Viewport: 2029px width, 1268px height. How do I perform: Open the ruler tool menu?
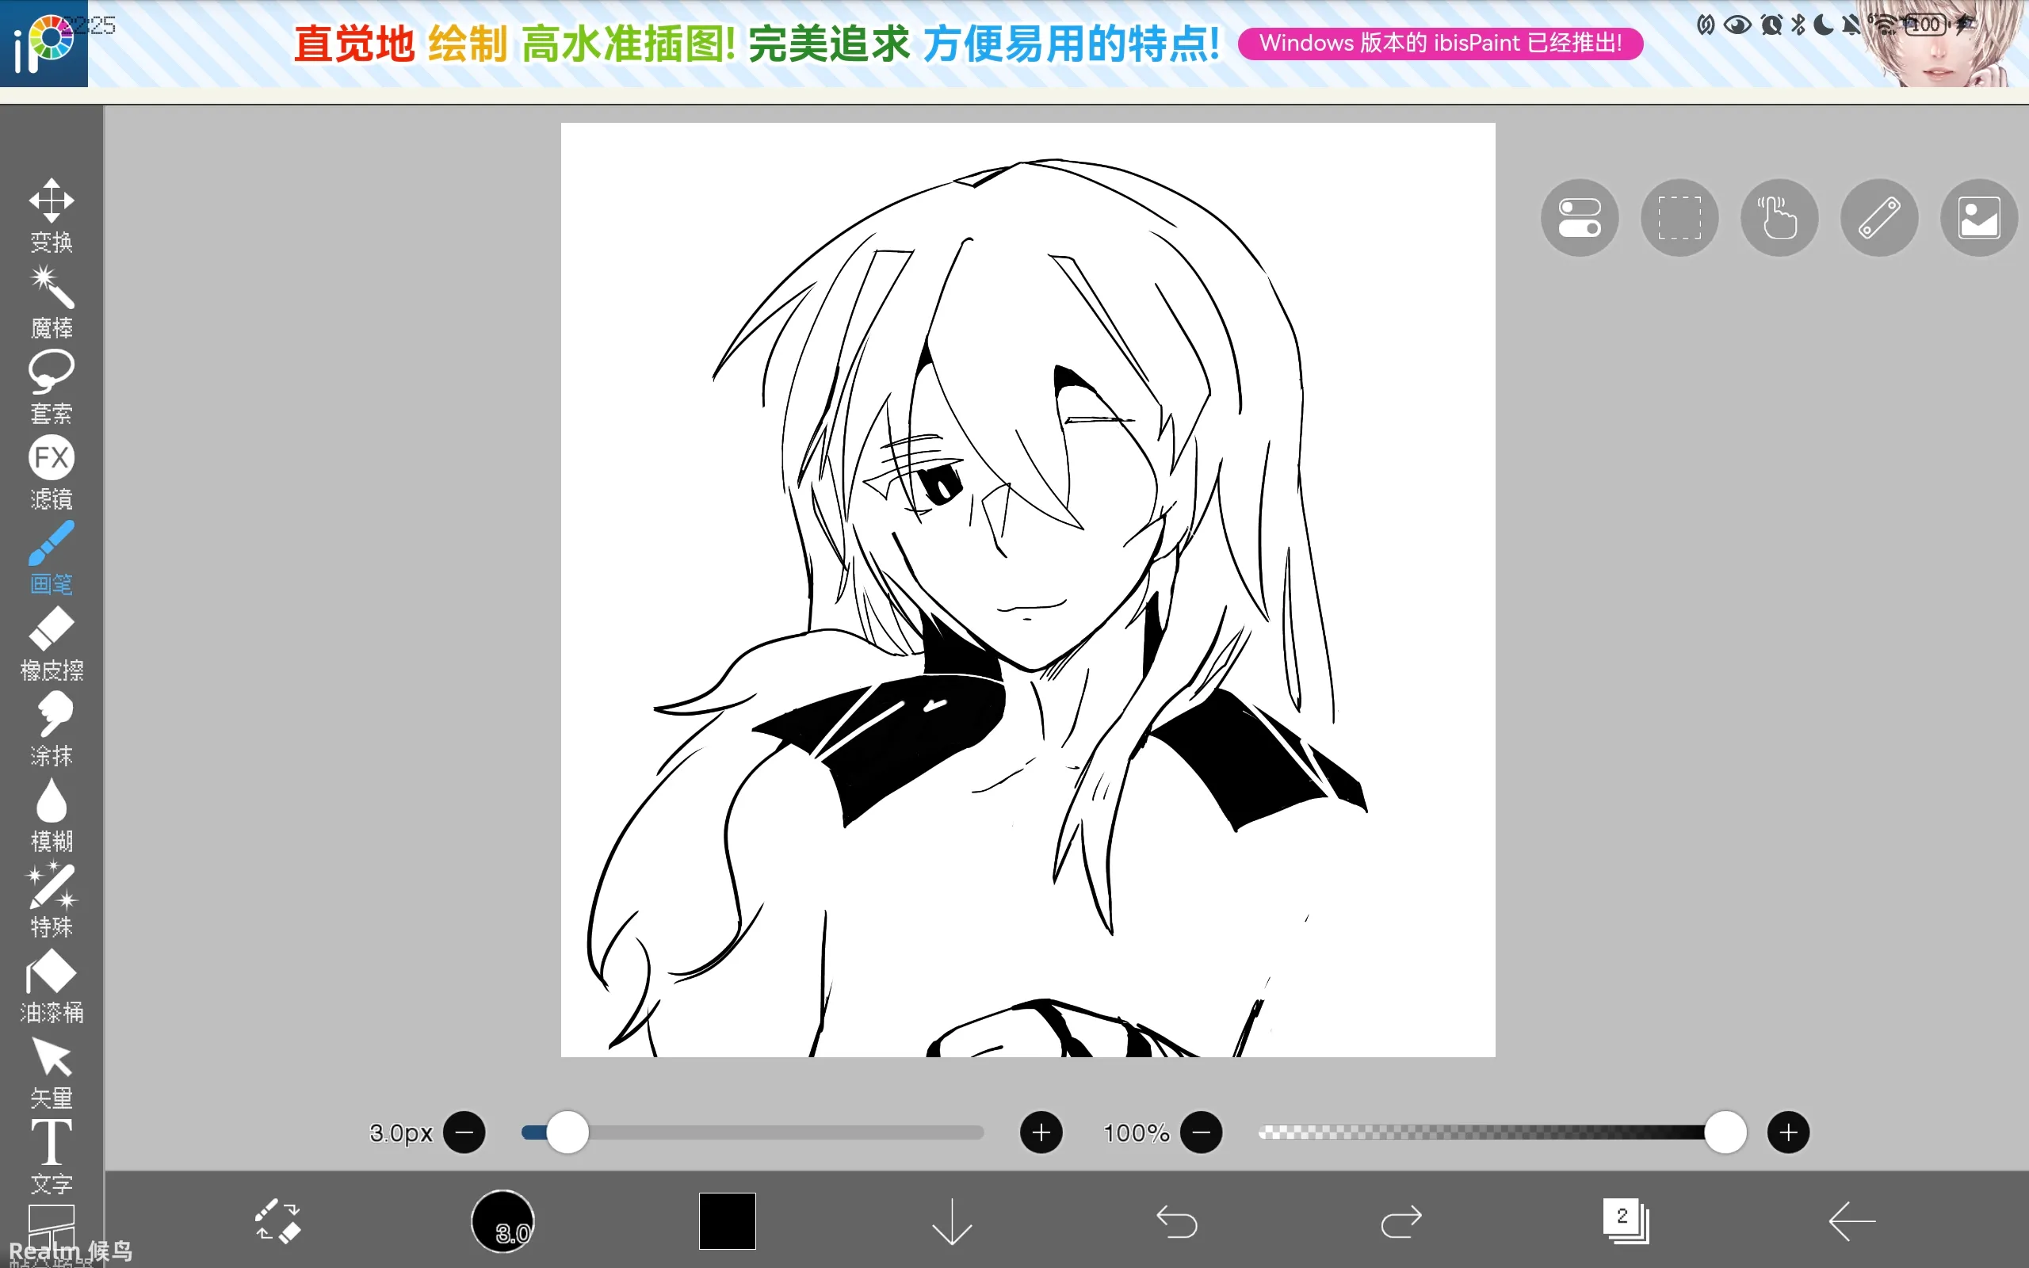1878,218
